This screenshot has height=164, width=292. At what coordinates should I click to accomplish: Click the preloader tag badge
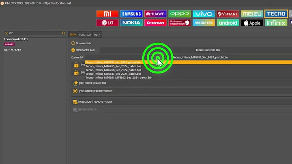(x=9, y=44)
